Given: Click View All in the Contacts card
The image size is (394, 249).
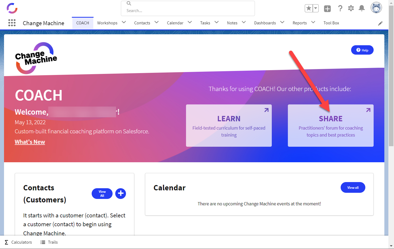Looking at the screenshot, I should coord(102,194).
